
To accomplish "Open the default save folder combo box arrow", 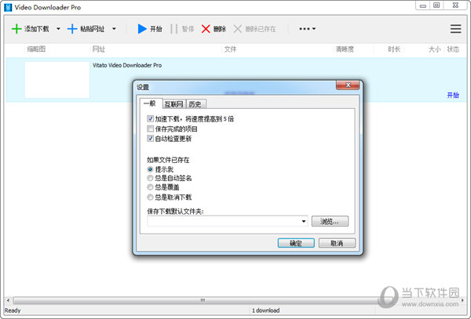I will coord(304,221).
